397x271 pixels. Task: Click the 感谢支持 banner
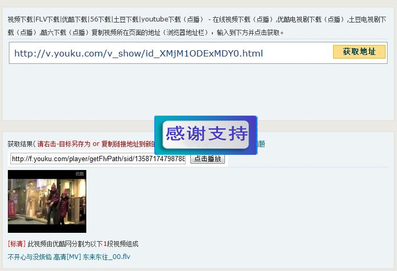[x=206, y=135]
